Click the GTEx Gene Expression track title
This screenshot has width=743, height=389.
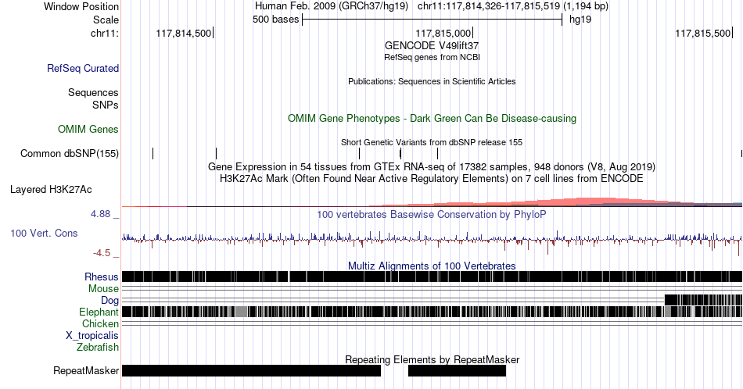432,166
